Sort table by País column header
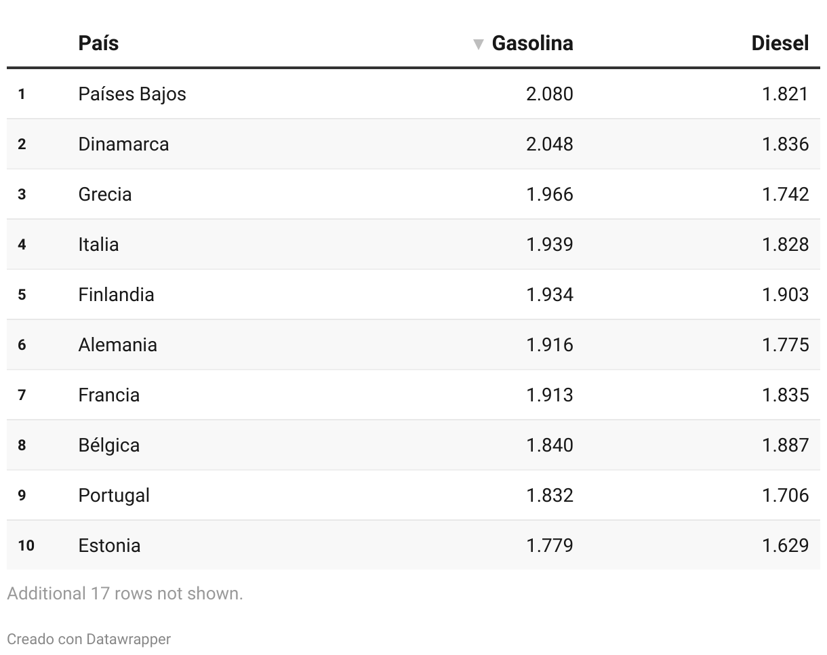 (98, 43)
